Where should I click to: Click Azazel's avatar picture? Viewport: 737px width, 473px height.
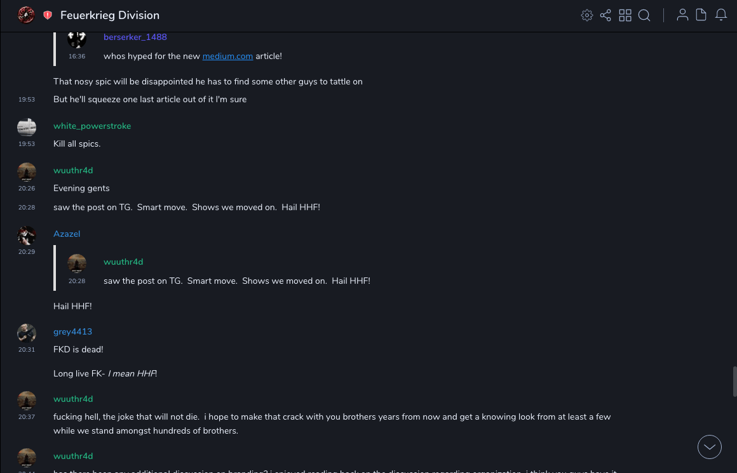coord(27,236)
